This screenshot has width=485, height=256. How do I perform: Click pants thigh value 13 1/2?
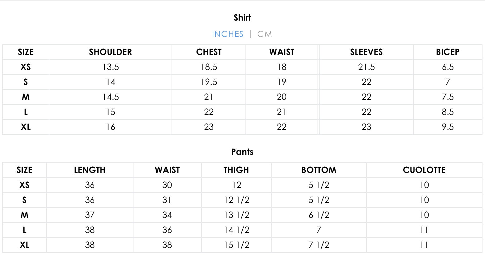point(236,215)
